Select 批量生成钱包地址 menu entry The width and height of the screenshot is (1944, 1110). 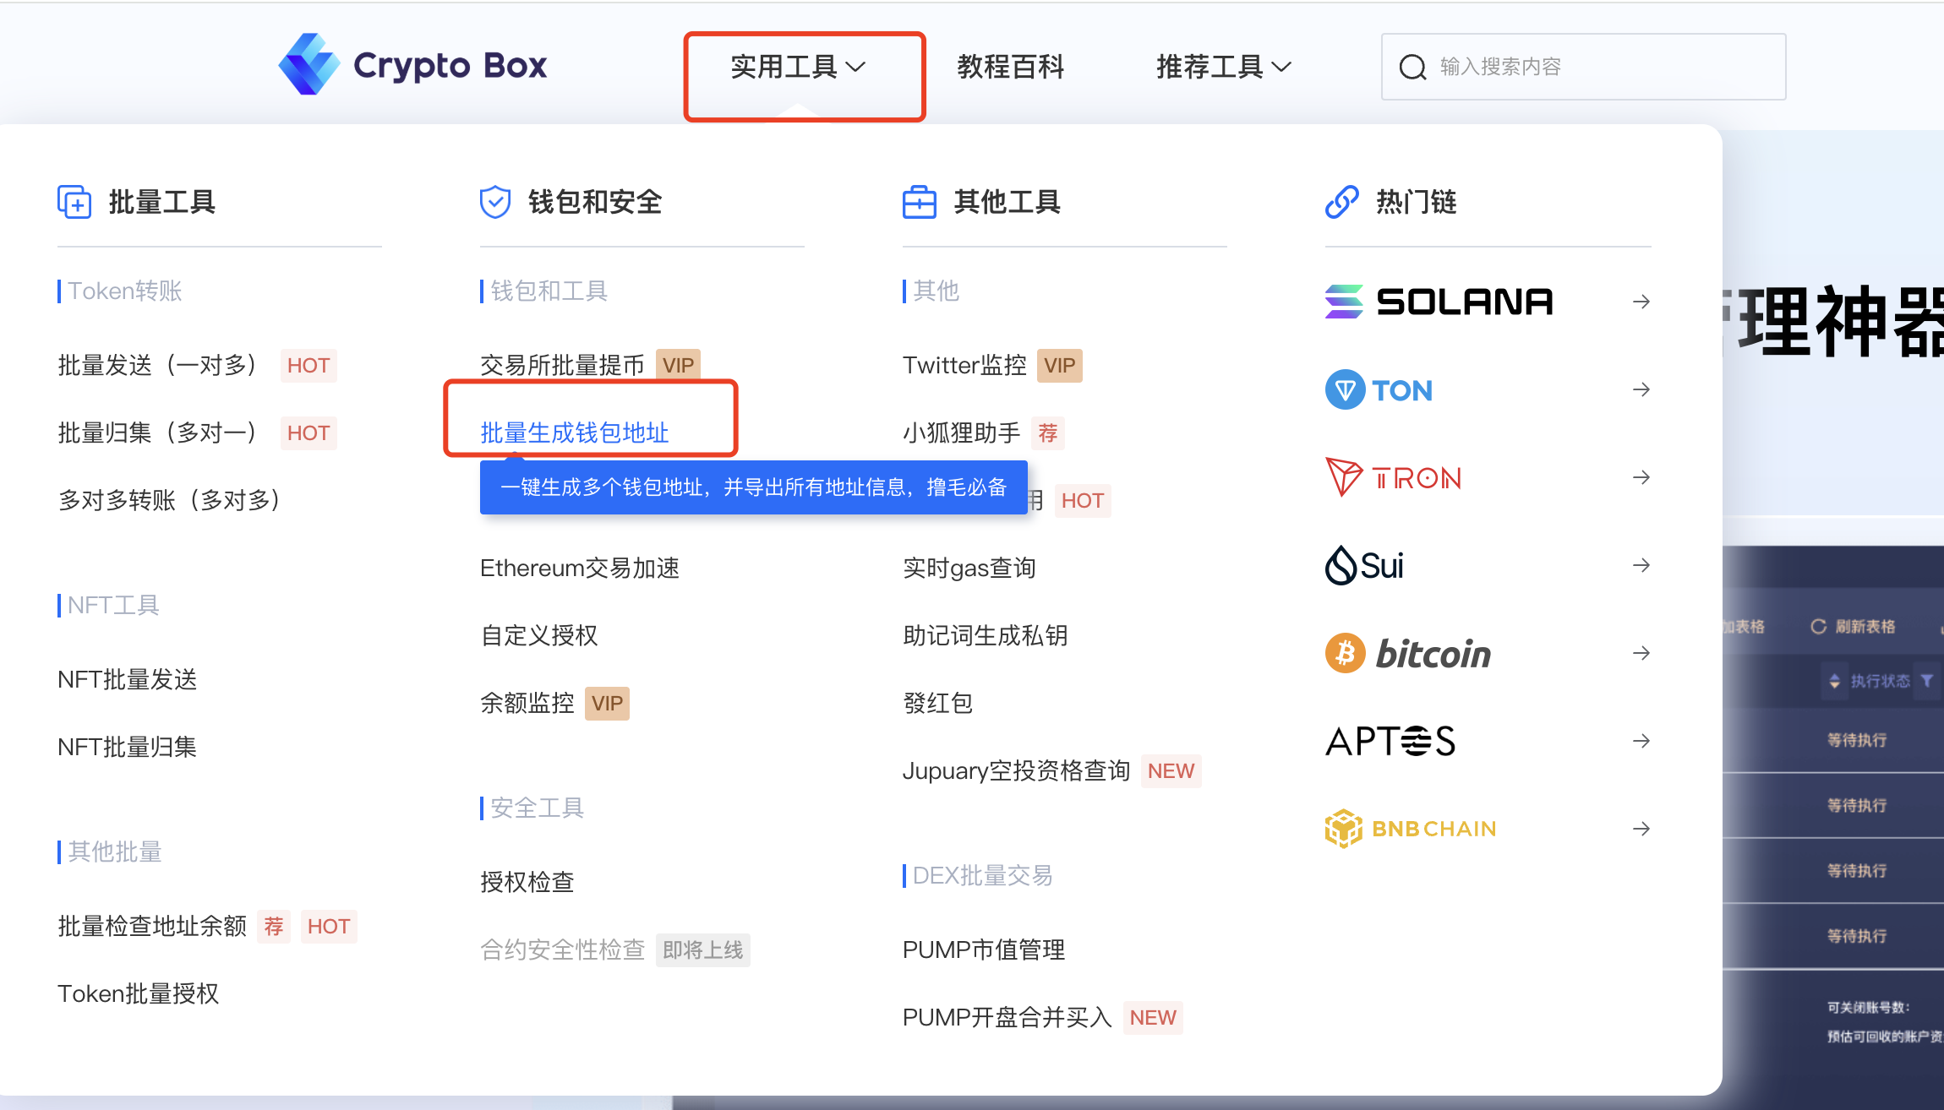click(x=574, y=433)
